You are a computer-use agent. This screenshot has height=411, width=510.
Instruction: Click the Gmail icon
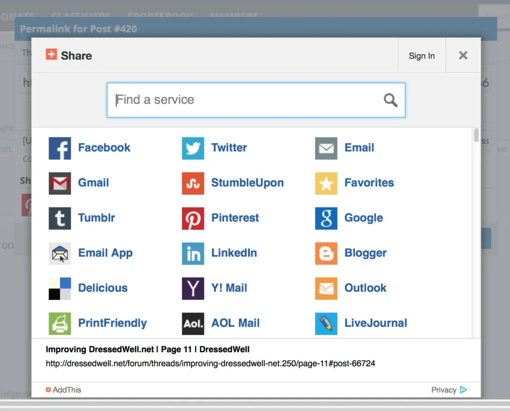pos(60,183)
